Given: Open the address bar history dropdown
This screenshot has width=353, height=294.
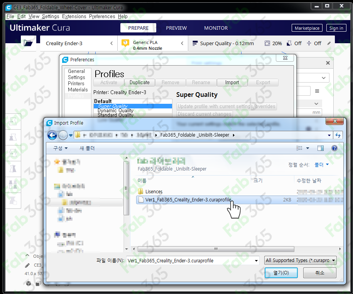Looking at the screenshot, I should [x=329, y=135].
